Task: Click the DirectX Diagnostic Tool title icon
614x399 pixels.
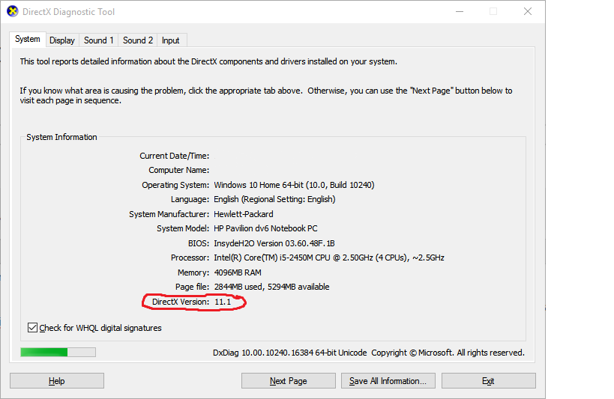Action: [13, 11]
